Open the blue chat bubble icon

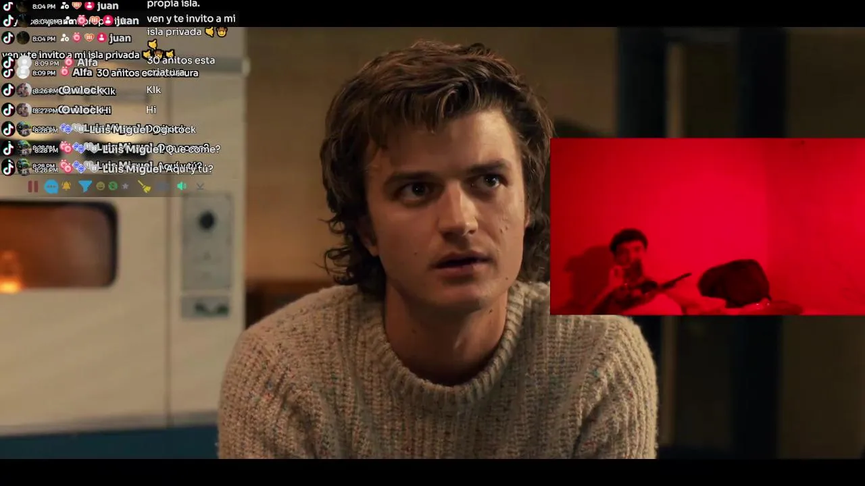51,187
